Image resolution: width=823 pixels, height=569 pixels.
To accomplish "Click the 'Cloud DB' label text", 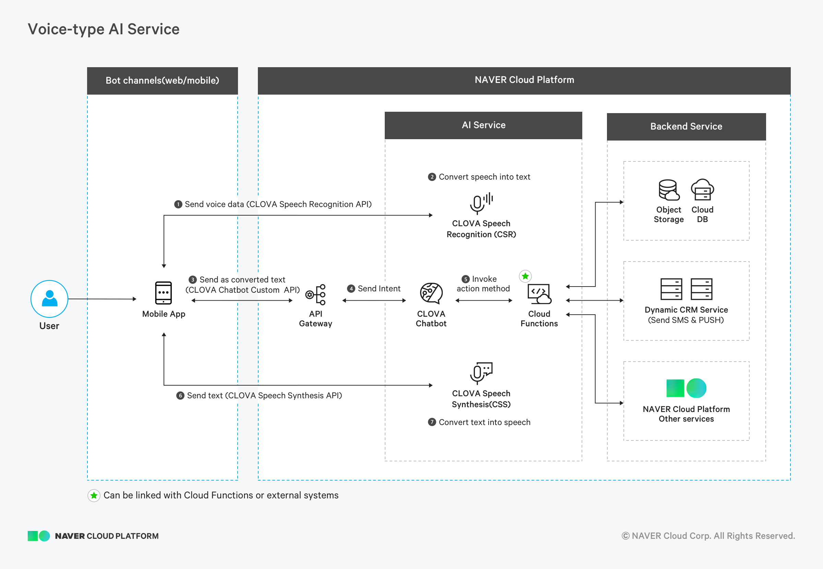I will [x=702, y=215].
